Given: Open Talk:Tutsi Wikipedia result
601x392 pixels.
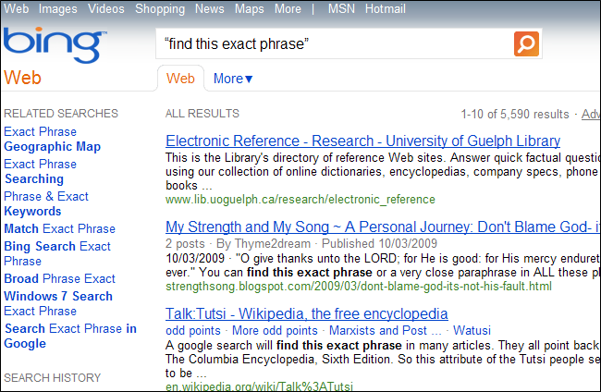Looking at the screenshot, I should [306, 313].
